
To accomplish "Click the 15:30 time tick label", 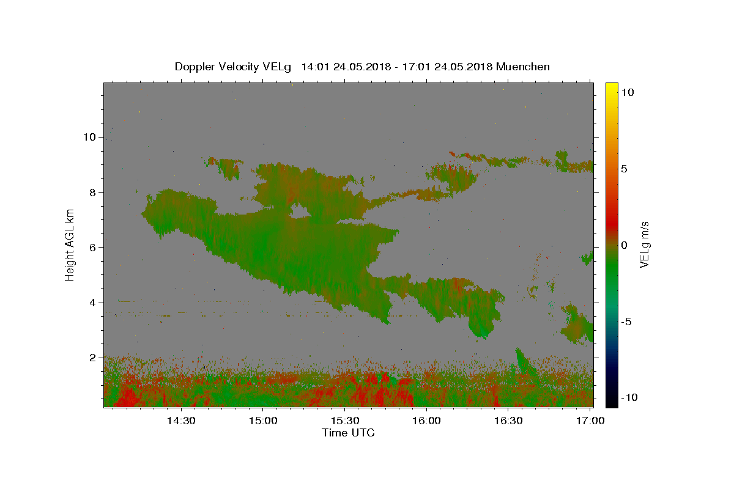I will pyautogui.click(x=344, y=421).
